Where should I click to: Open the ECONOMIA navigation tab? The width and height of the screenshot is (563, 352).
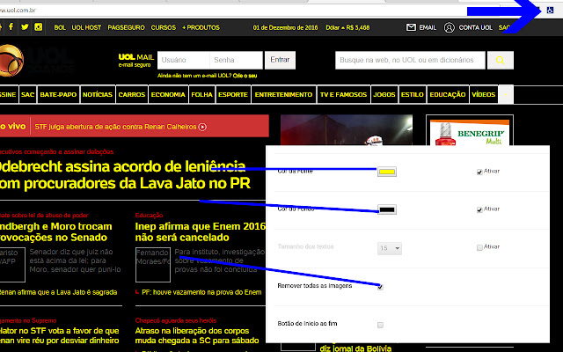[168, 95]
